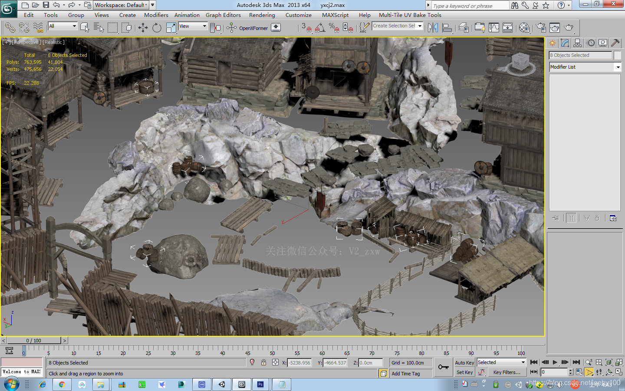This screenshot has width=625, height=391.
Task: Open the Motion panel tab
Action: 591,43
